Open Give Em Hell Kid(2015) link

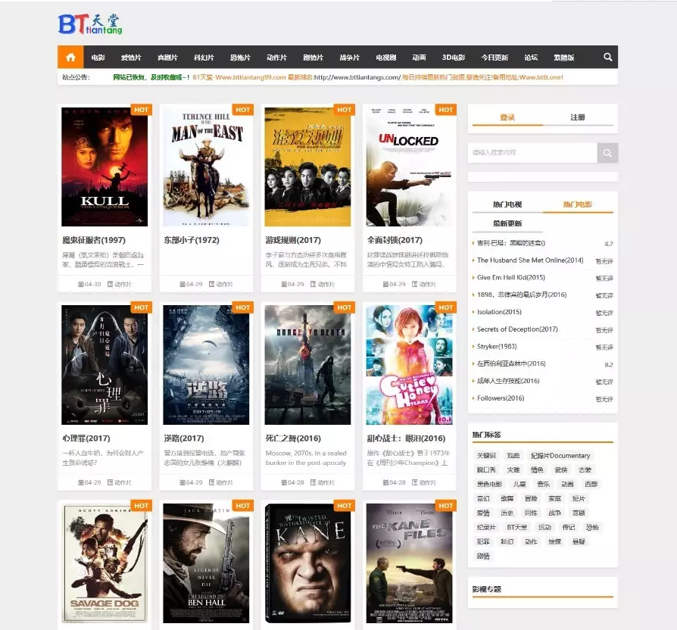click(511, 278)
